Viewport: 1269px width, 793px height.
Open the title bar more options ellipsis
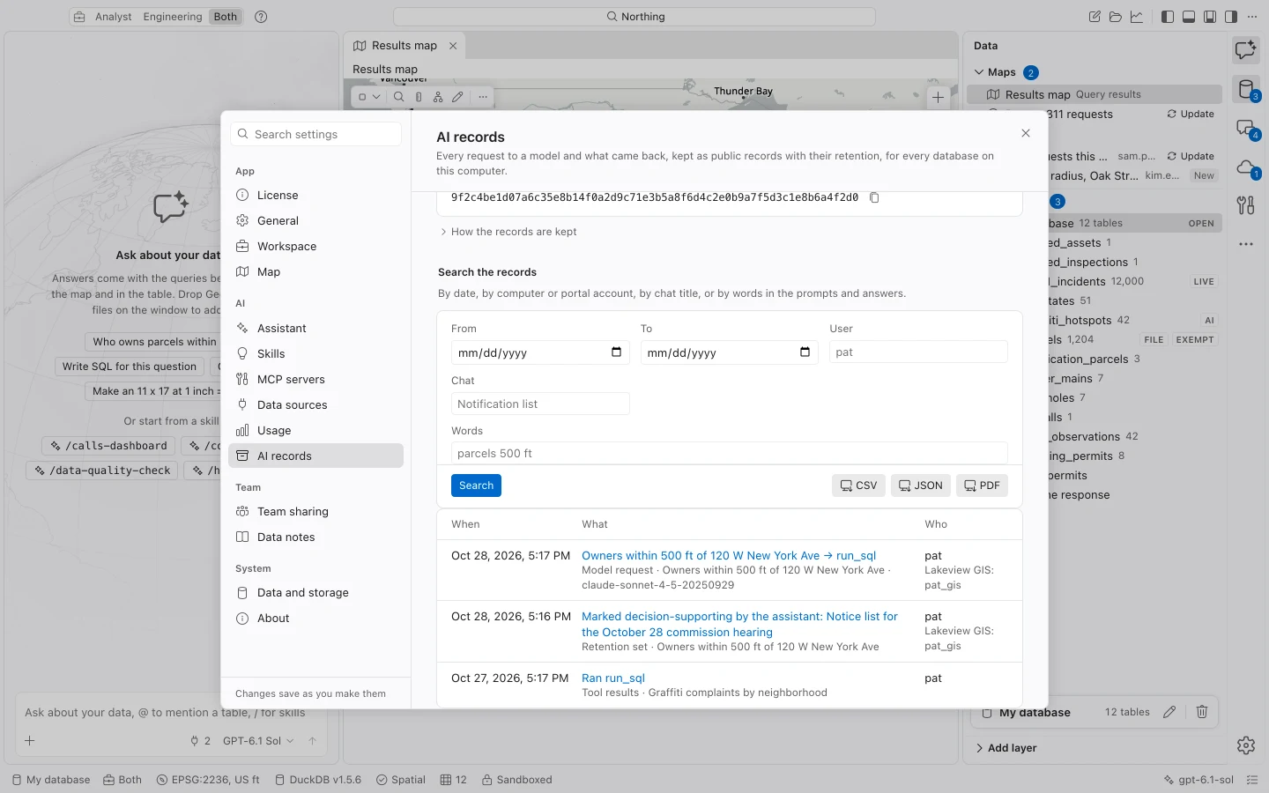click(x=1252, y=17)
